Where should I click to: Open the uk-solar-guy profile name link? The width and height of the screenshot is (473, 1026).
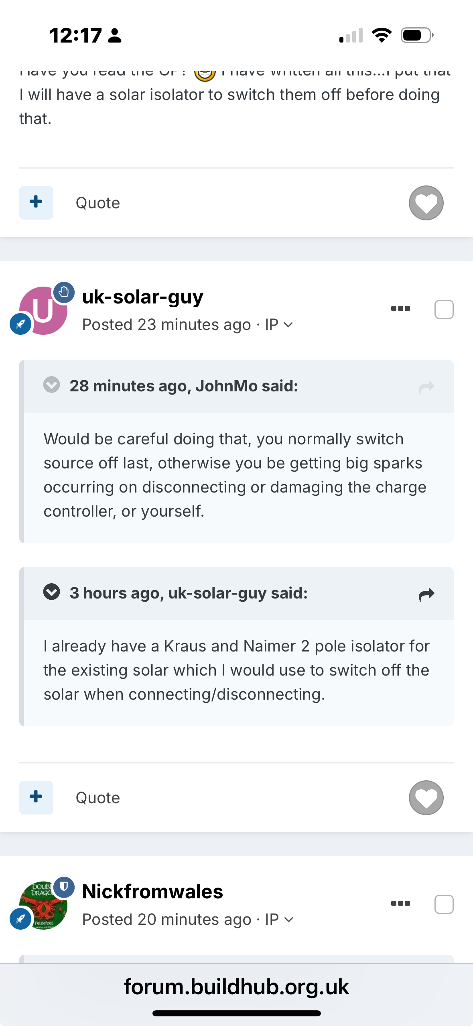(x=142, y=297)
